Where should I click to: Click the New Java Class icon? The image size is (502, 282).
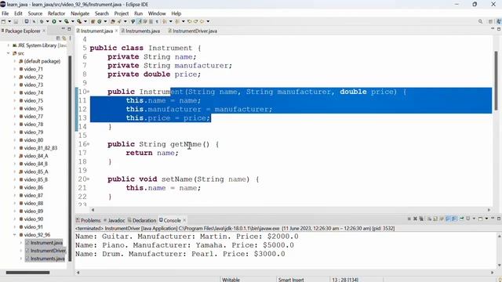click(x=100, y=21)
